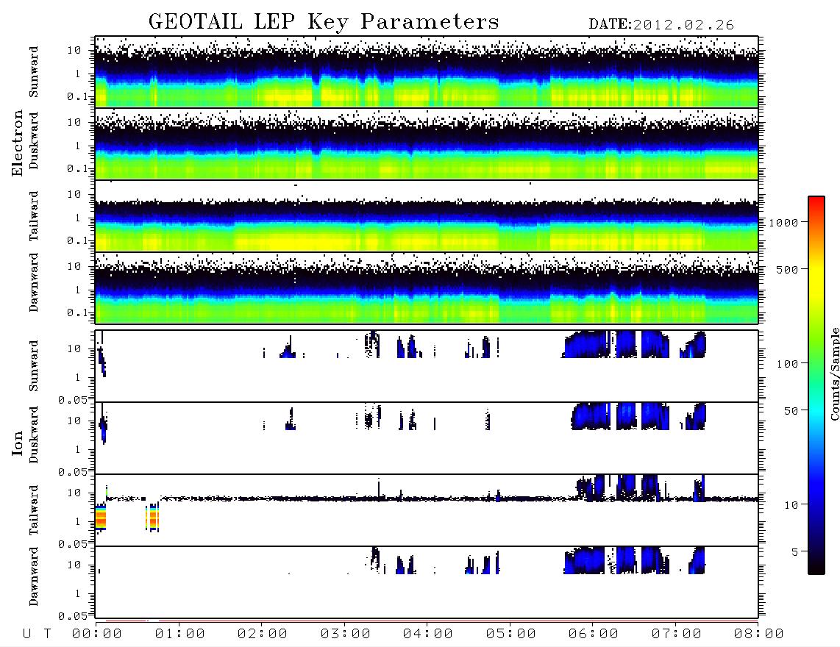Screen dimensions: 840x647
Task: Click the Electron Dawnward panel label
Action: point(34,282)
